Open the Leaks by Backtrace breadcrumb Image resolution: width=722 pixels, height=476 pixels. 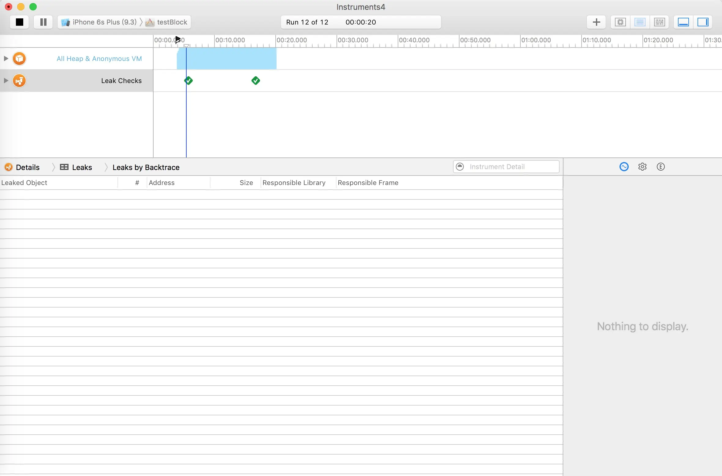(x=146, y=167)
